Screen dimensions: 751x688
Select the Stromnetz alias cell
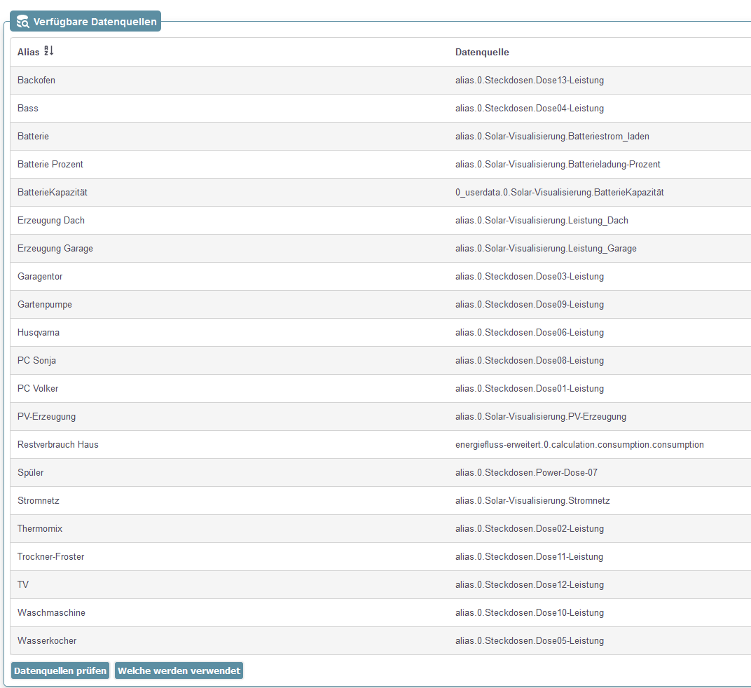(39, 501)
